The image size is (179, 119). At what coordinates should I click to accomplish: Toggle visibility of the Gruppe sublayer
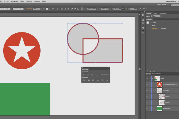pos(147,90)
